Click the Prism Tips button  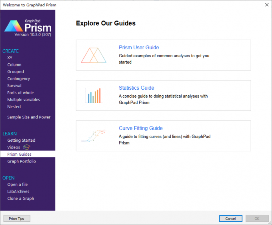(x=17, y=219)
